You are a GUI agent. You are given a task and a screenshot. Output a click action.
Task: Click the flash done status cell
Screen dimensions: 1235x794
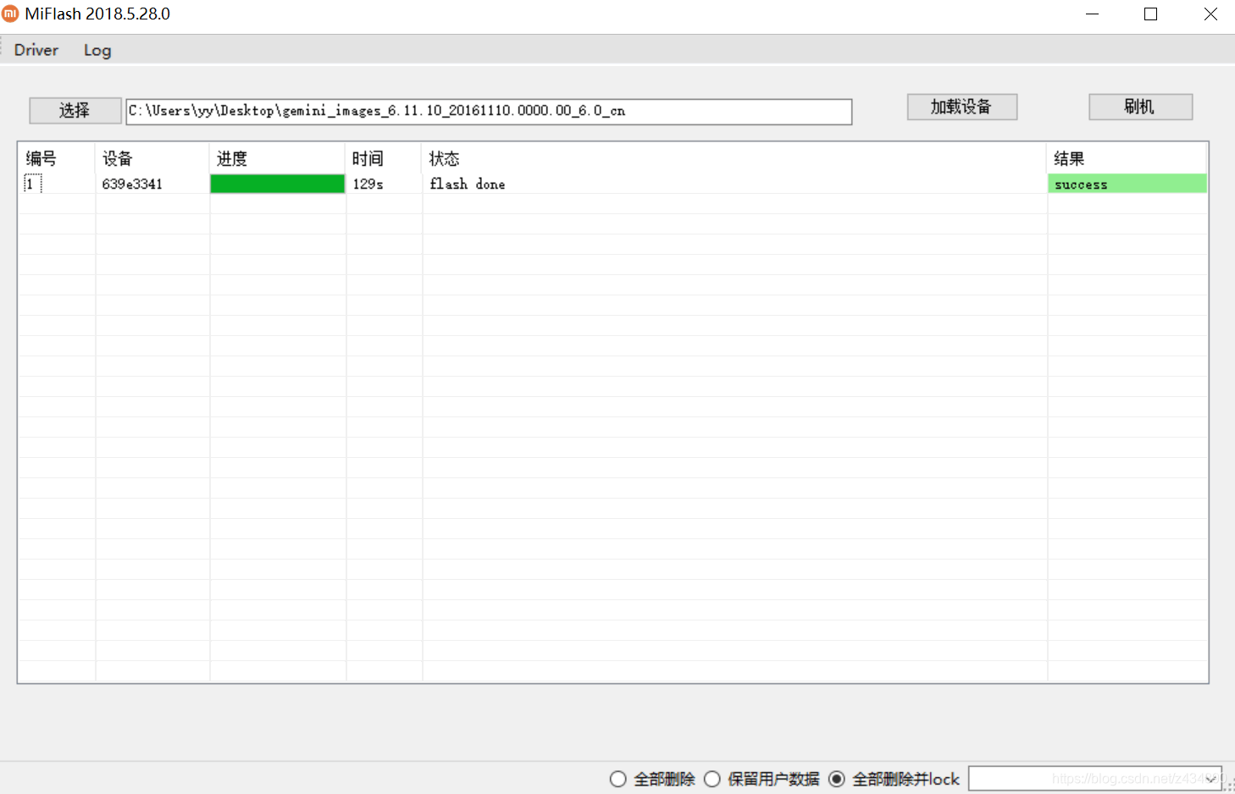(734, 184)
